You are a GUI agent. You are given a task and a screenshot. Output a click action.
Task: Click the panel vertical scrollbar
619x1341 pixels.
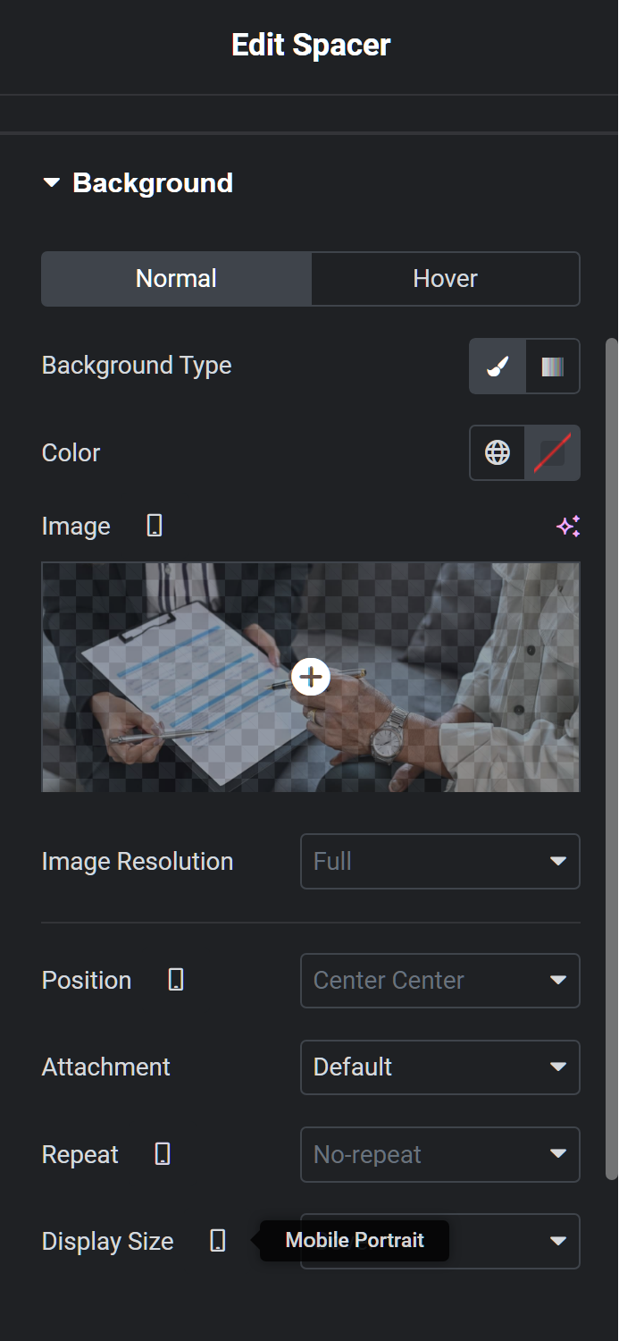point(612,760)
